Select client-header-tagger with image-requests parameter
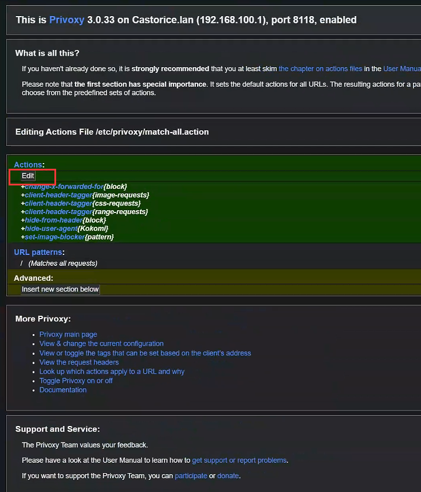 click(x=58, y=195)
